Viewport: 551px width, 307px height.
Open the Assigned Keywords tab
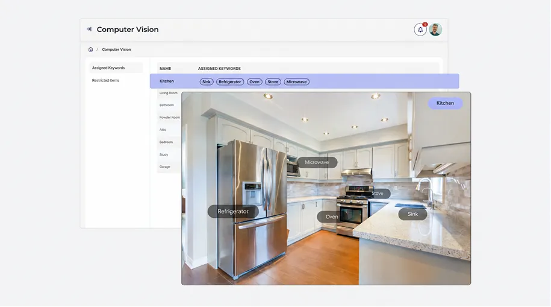(116, 68)
